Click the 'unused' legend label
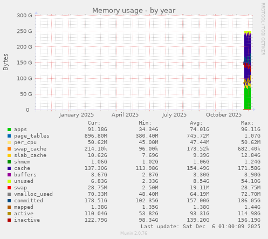 24,181
